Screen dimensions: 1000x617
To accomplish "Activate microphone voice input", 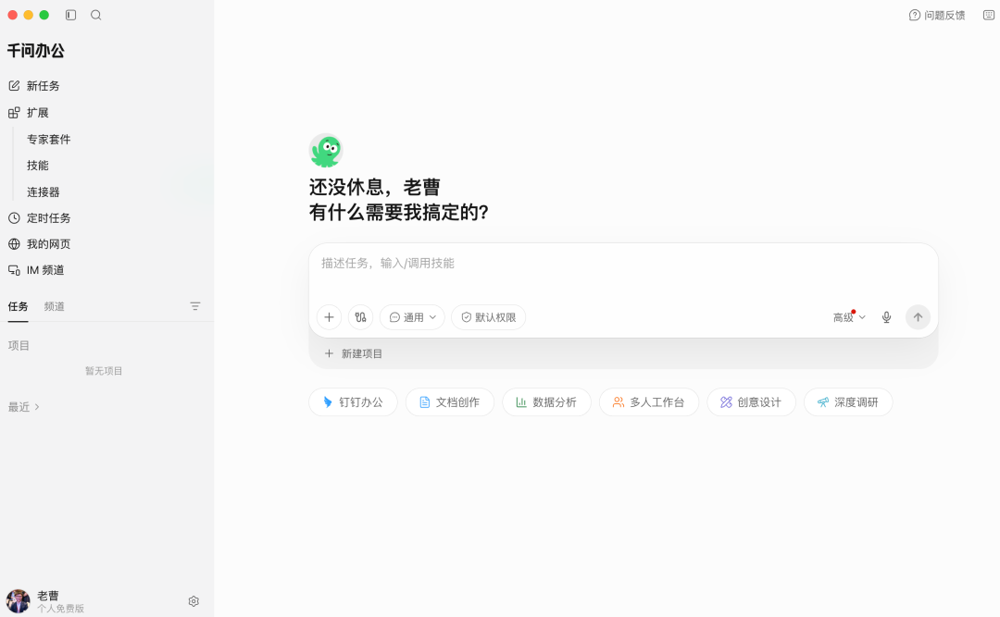I will point(886,316).
